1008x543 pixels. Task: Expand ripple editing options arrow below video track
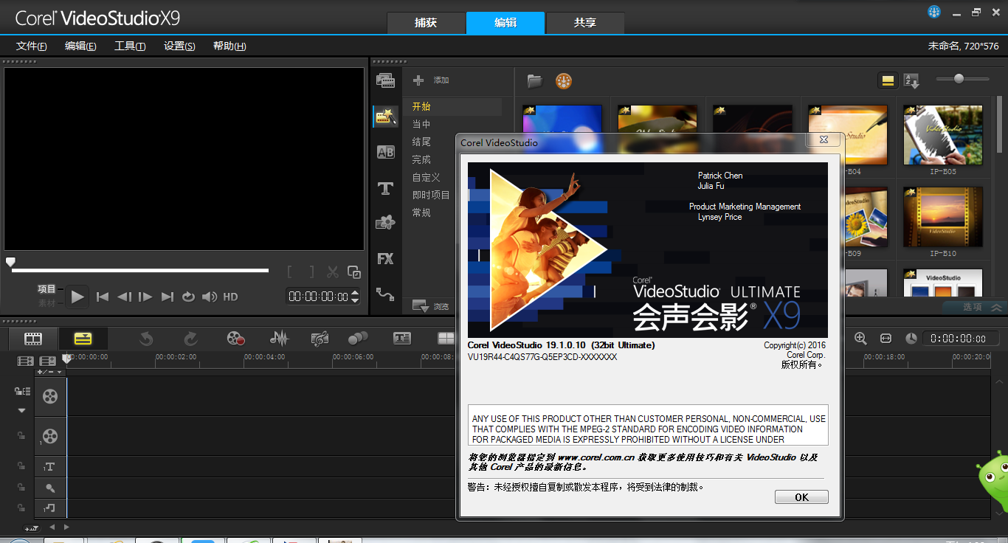pyautogui.click(x=21, y=410)
